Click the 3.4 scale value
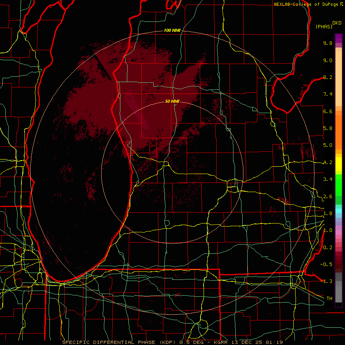The height and width of the screenshot is (345, 345). 328,179
